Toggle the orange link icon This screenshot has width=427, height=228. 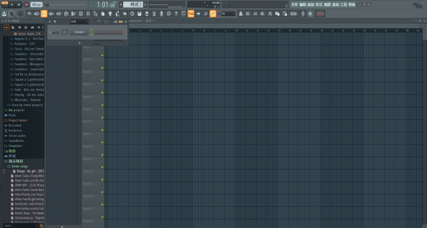click(x=213, y=14)
